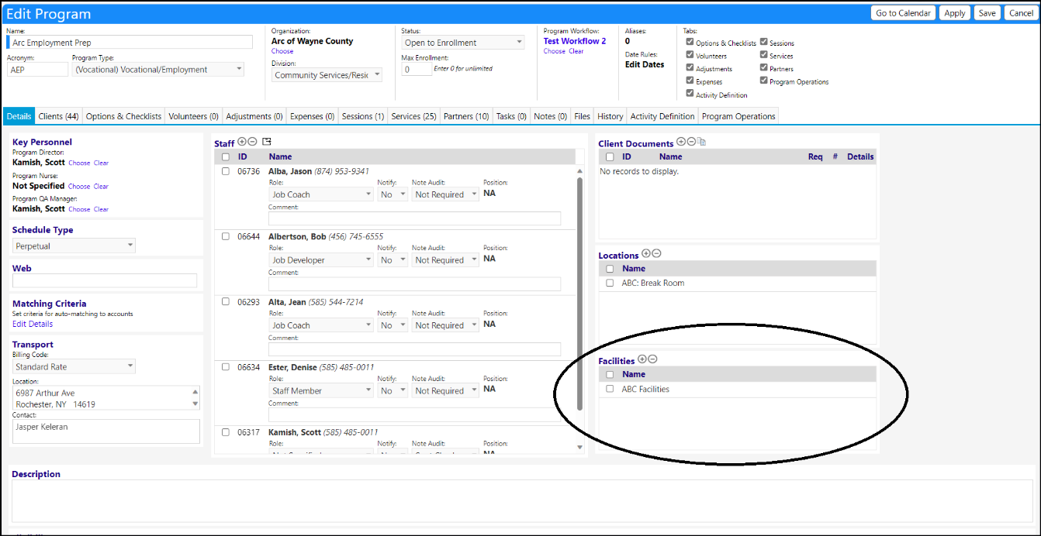Click the staff list scroll-up arrow
The image size is (1041, 536).
(x=579, y=171)
